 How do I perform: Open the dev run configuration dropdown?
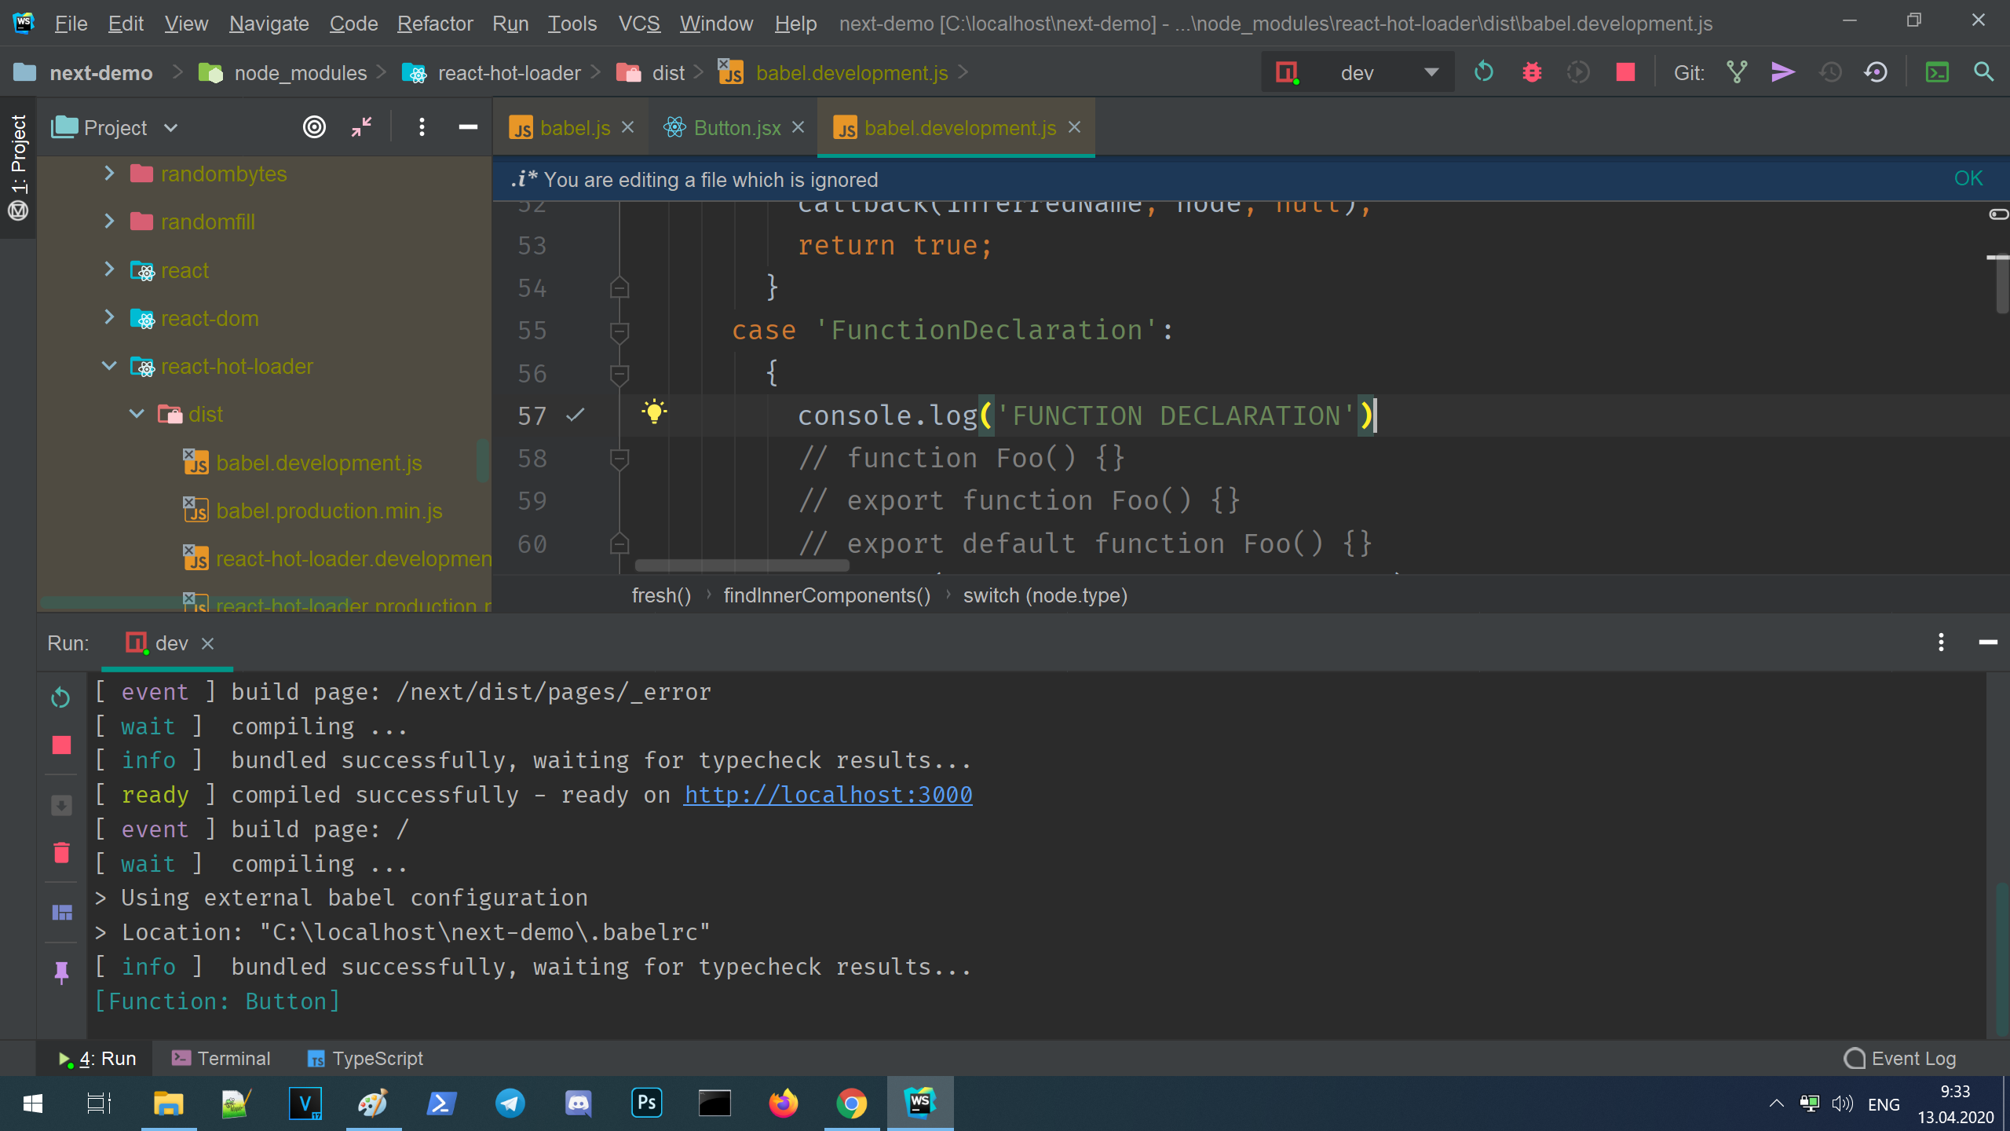coord(1358,72)
